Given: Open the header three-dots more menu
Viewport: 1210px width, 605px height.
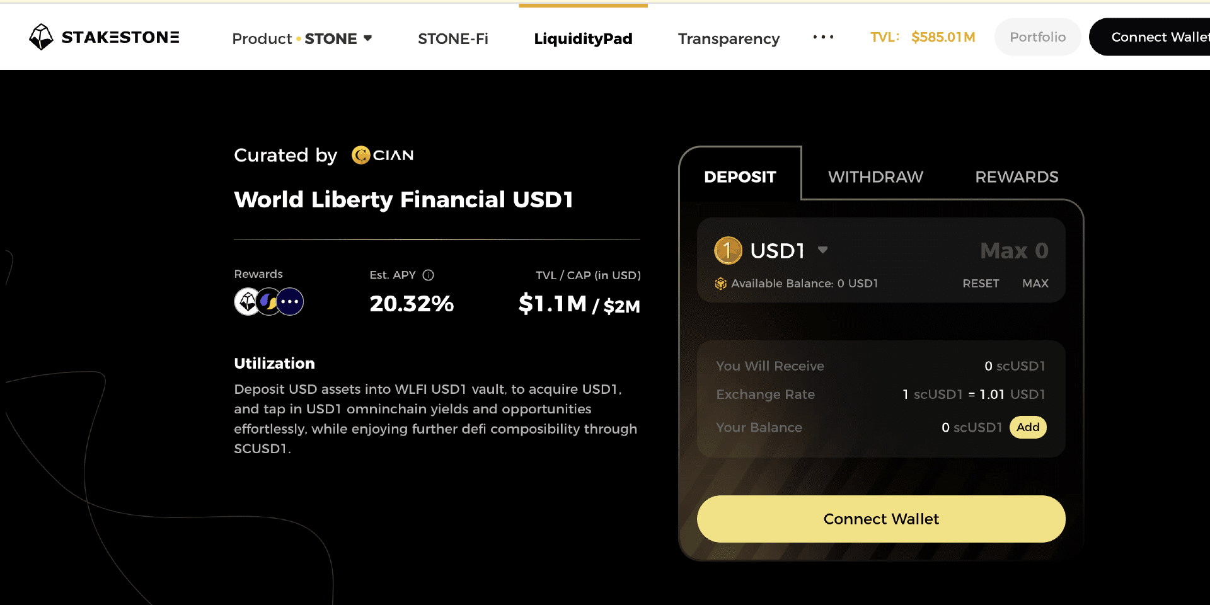Looking at the screenshot, I should pos(823,38).
